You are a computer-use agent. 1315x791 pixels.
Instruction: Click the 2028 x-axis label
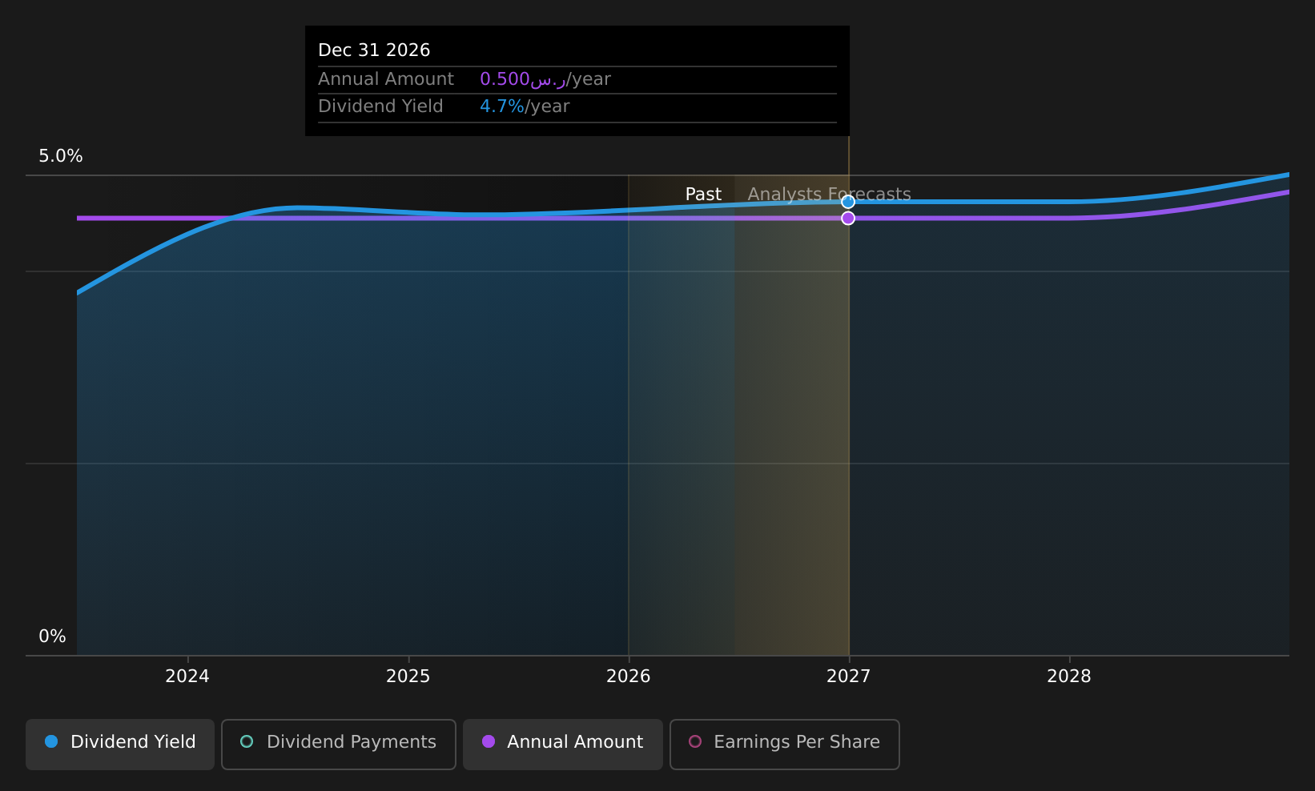(1069, 677)
